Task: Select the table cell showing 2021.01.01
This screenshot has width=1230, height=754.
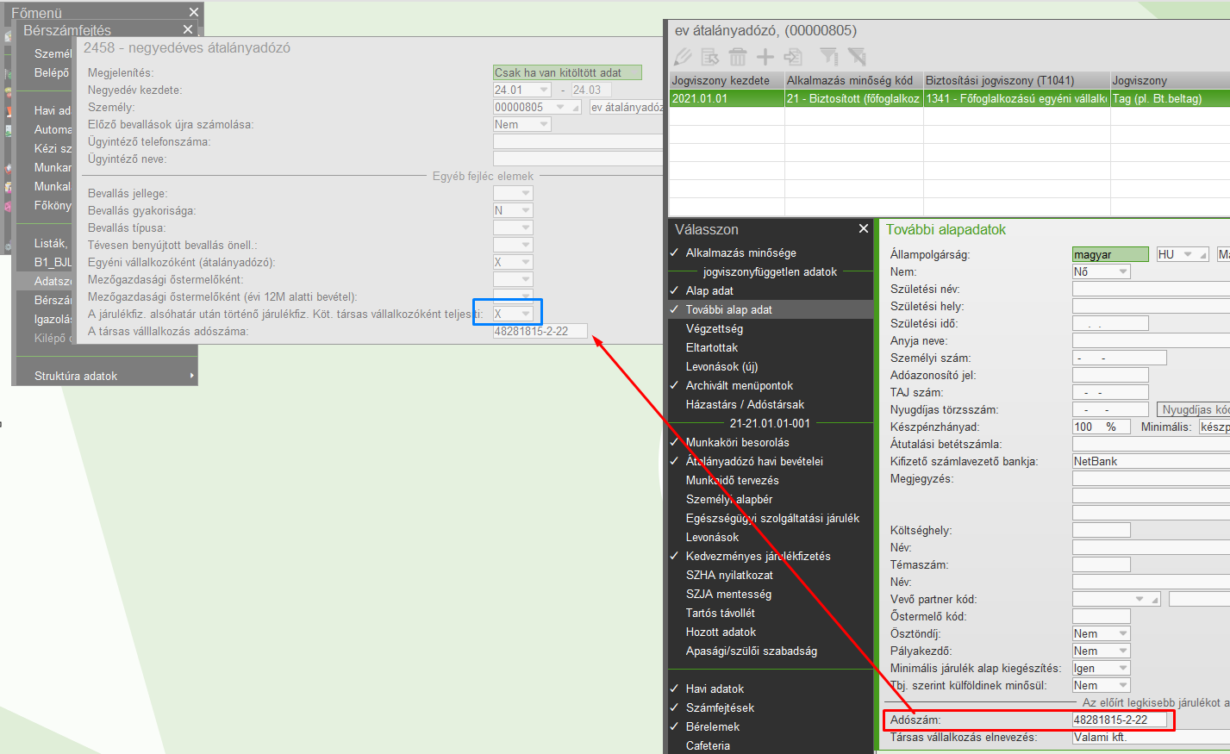Action: coord(727,98)
